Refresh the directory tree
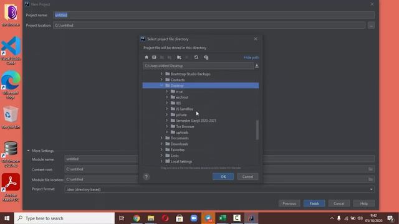The height and width of the screenshot is (224, 399). [x=196, y=57]
